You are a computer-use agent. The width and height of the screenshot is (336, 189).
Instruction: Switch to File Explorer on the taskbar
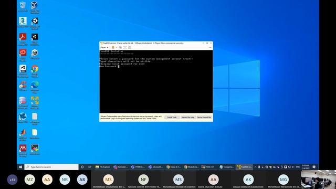(103, 167)
